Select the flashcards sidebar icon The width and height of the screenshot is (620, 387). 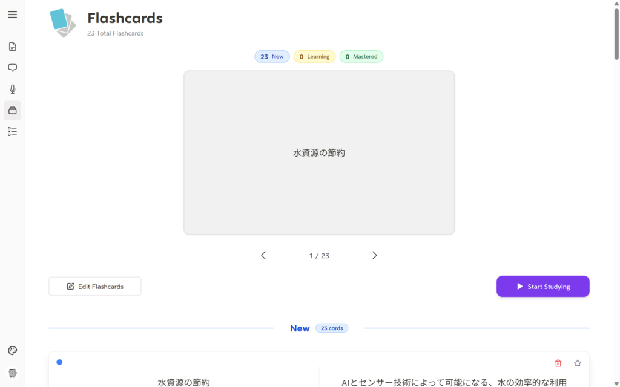[12, 110]
